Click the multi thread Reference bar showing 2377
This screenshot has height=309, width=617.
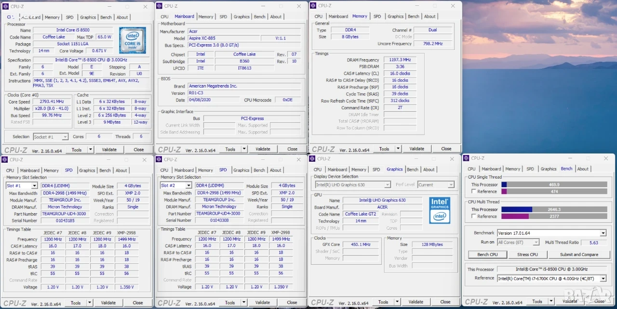(x=554, y=217)
